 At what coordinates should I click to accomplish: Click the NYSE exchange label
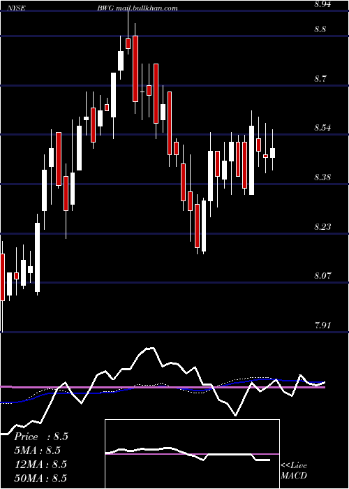16,8
